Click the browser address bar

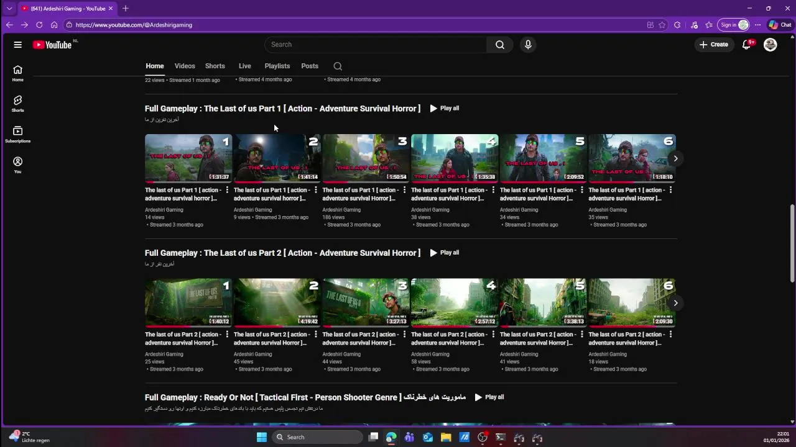[354, 25]
